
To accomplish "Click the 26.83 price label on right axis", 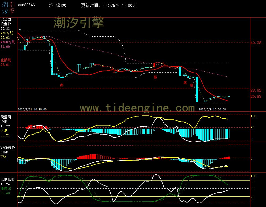I will click(256, 96).
